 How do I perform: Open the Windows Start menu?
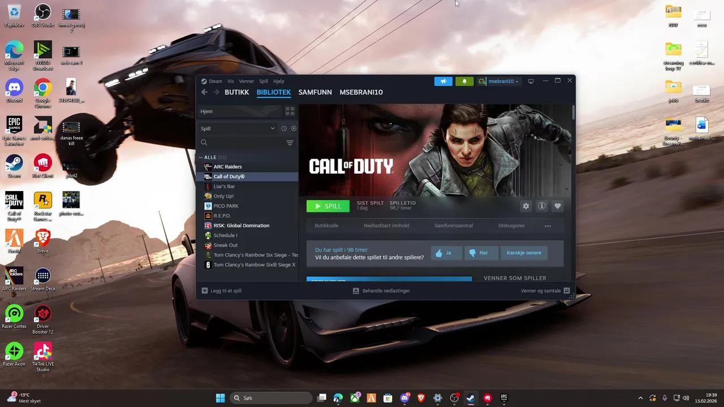click(220, 398)
